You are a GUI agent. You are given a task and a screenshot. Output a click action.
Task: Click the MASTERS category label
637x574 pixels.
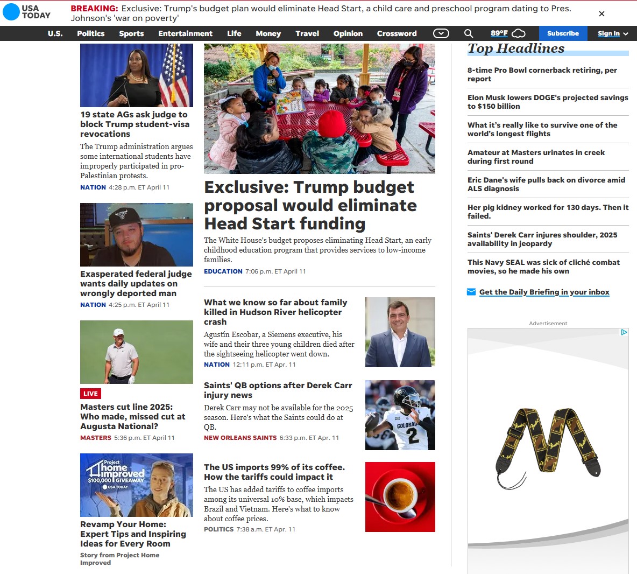click(95, 438)
